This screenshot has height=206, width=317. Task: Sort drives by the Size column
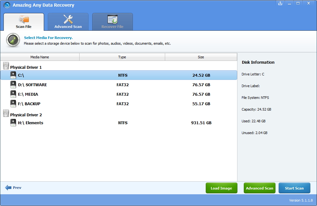click(201, 57)
